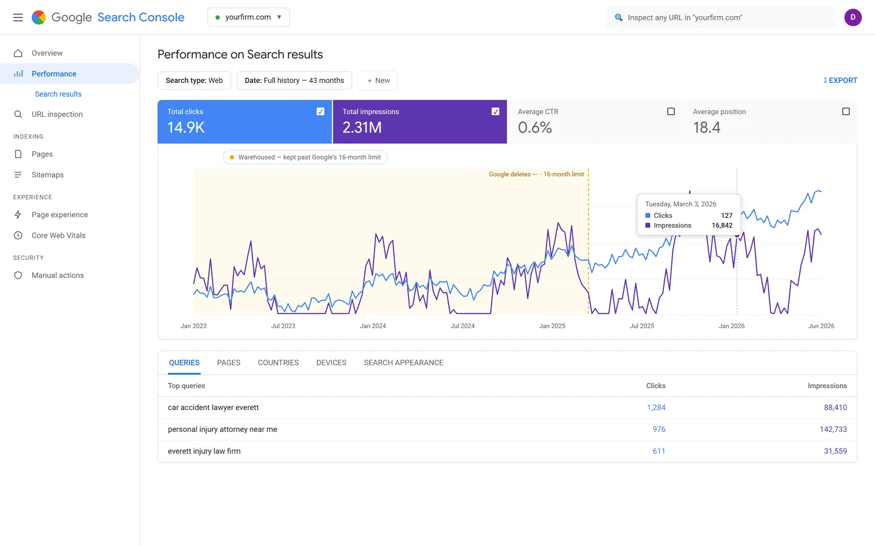Viewport: 875px width, 546px height.
Task: Click the impressions value 88,410
Action: [836, 407]
